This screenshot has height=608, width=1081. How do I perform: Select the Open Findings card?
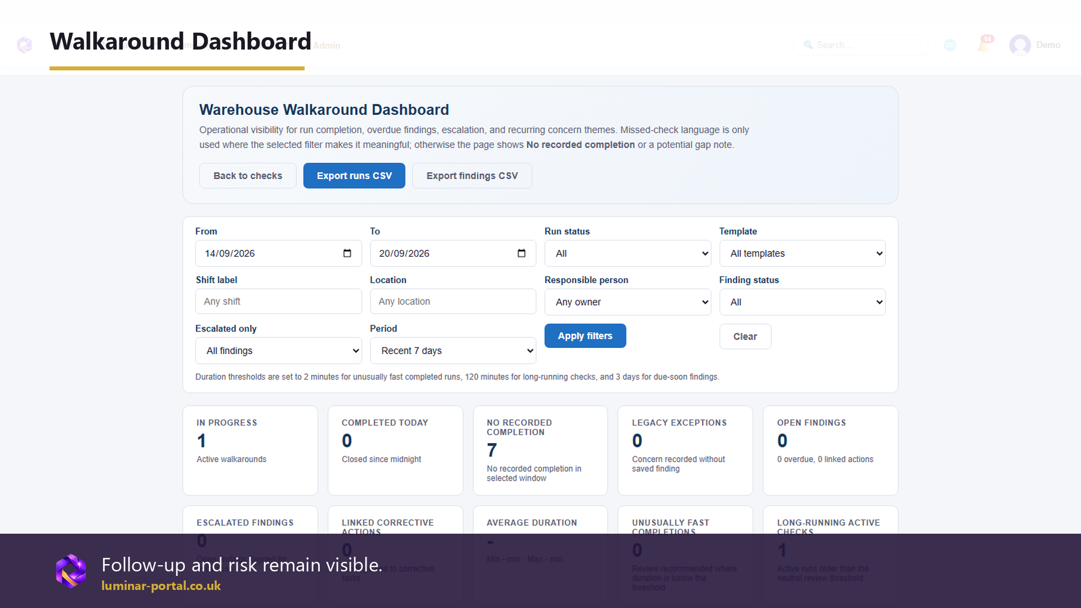(x=830, y=450)
